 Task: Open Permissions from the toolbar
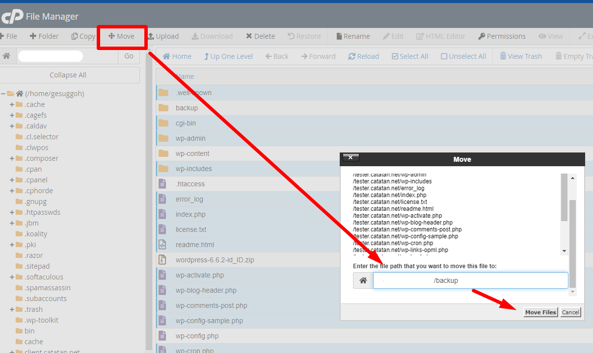(482, 36)
